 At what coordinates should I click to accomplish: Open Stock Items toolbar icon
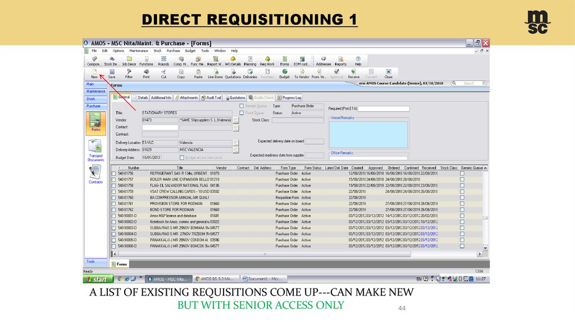pos(111,61)
